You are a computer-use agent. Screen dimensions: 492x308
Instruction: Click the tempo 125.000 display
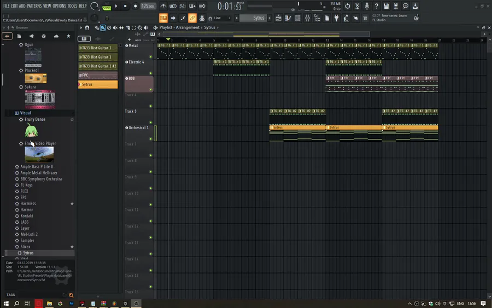(148, 6)
